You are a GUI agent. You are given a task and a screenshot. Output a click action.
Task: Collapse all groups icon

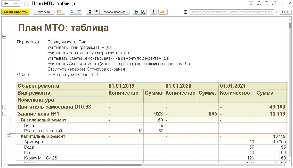89,12
